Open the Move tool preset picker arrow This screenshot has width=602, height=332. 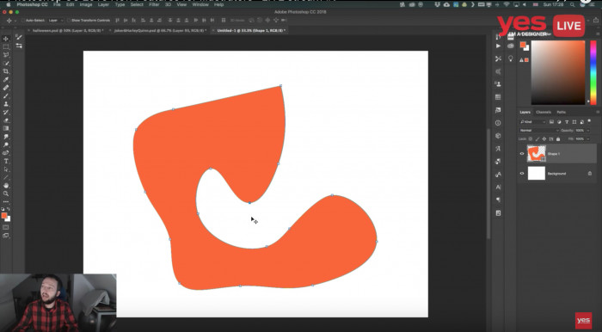click(x=15, y=21)
